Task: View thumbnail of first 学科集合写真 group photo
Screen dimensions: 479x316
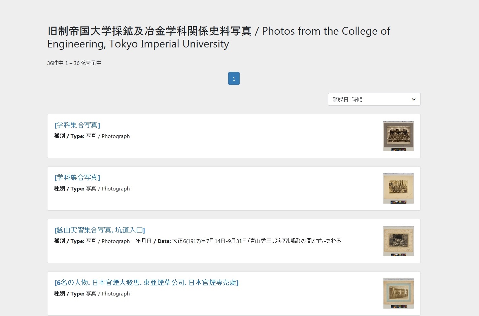Action: [x=399, y=136]
